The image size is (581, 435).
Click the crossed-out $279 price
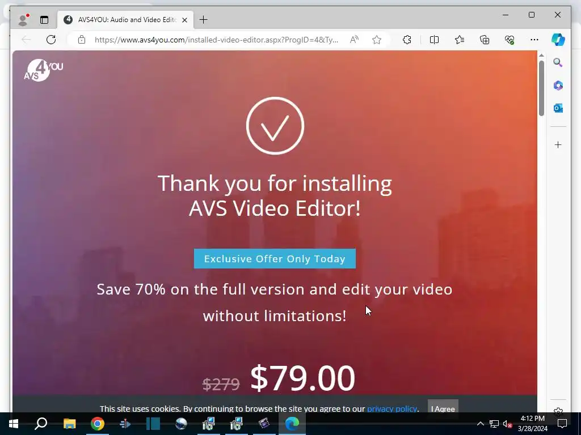pyautogui.click(x=221, y=384)
